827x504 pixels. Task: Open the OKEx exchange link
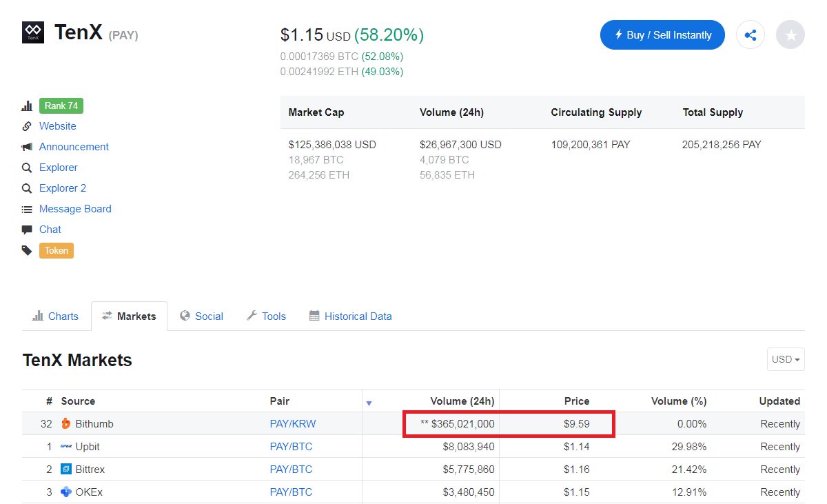pos(89,492)
